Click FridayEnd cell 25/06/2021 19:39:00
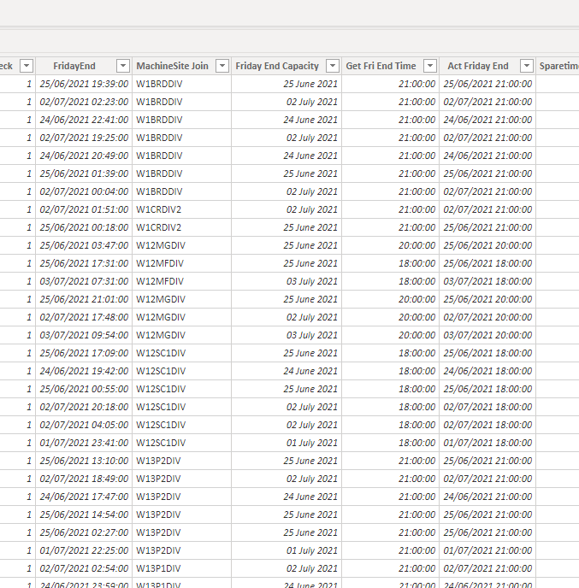This screenshot has width=579, height=588. pyautogui.click(x=84, y=84)
